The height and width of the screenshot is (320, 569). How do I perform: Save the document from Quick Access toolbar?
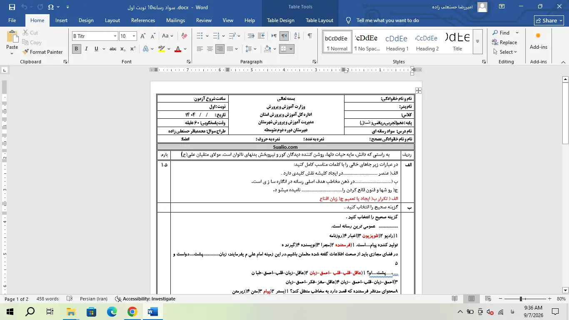click(x=12, y=7)
